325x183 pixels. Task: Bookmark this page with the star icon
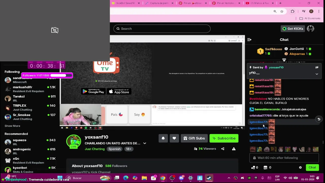coord(282,11)
